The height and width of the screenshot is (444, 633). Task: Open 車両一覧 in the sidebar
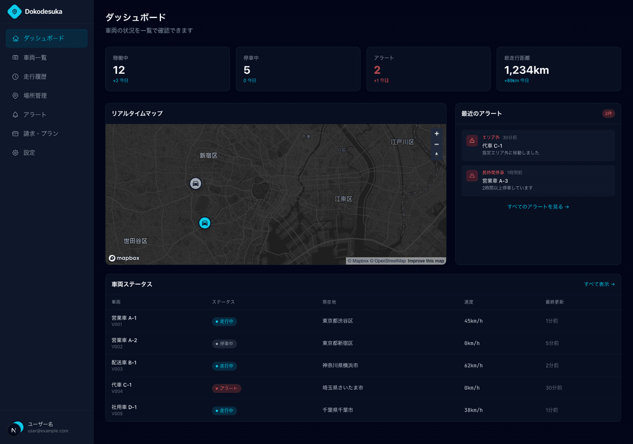[46, 57]
